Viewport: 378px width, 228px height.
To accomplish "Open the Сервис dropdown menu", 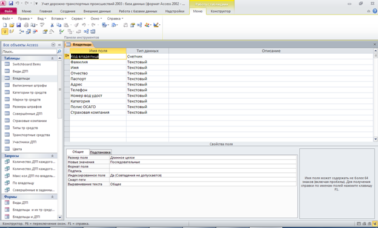I will pyautogui.click(x=78, y=19).
